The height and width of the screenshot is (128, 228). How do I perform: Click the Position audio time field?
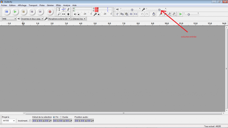coord(84,121)
